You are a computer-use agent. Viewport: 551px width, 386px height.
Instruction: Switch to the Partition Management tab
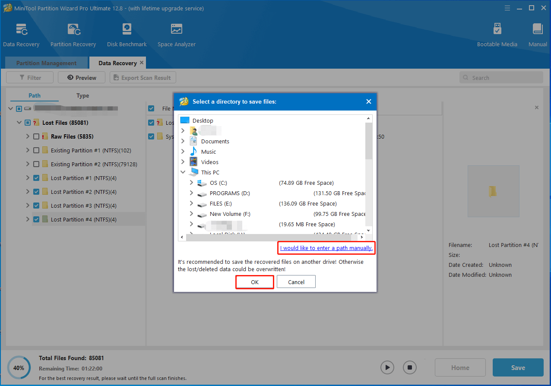(x=46, y=63)
